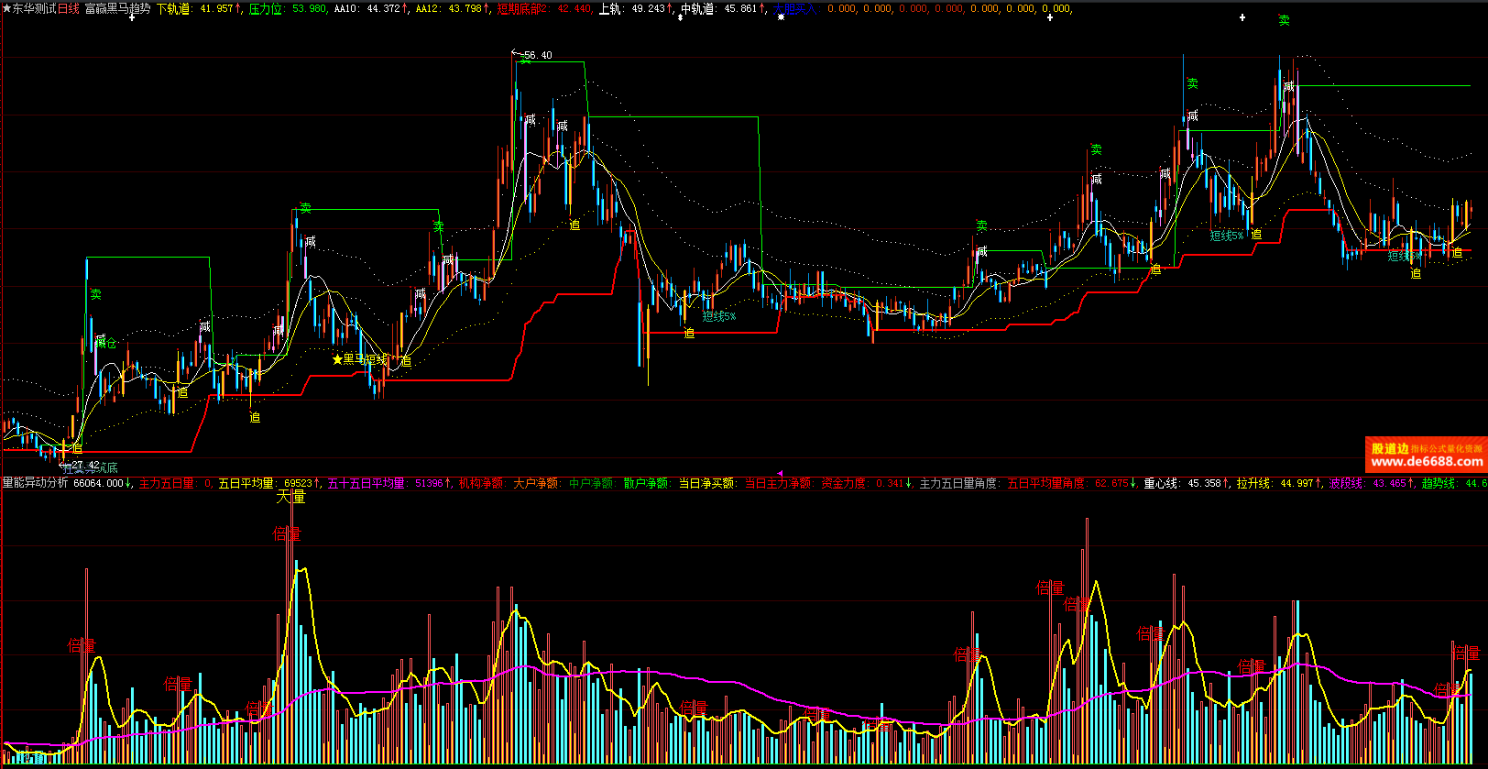This screenshot has width=1488, height=769.
Task: Open the 量能异动分析 indicator name
Action: pos(35,483)
